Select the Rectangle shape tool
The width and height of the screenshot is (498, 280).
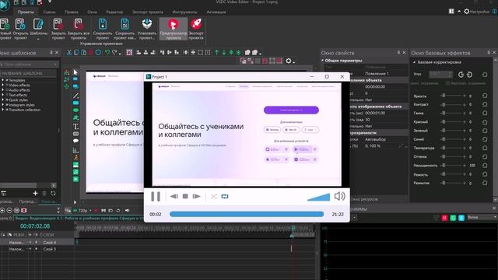coord(75,103)
